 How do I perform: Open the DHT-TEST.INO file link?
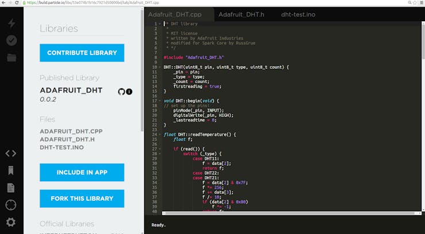pos(62,148)
